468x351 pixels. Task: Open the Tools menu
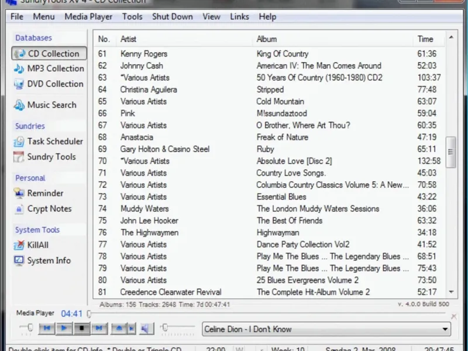point(132,17)
